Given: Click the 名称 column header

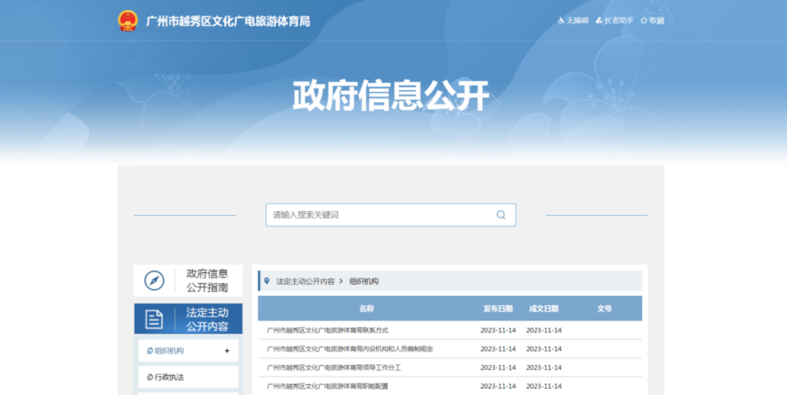Looking at the screenshot, I should [x=366, y=309].
